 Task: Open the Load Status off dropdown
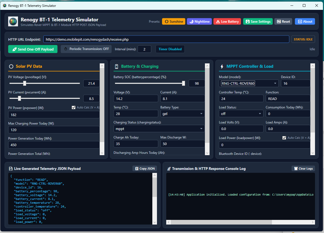click(241, 114)
